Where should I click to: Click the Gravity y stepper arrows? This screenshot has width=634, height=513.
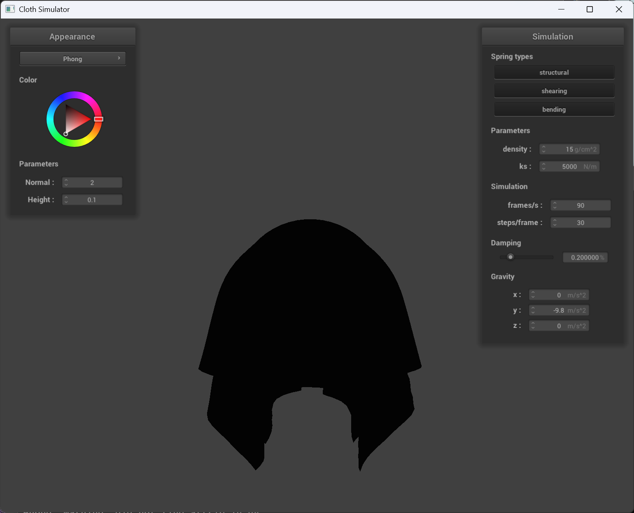[533, 310]
